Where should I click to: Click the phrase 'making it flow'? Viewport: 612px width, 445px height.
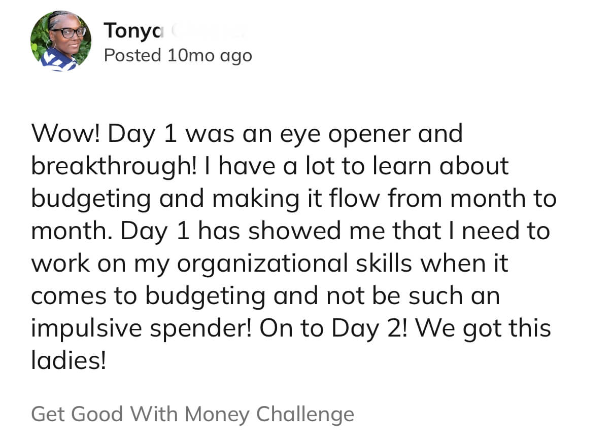(296, 200)
